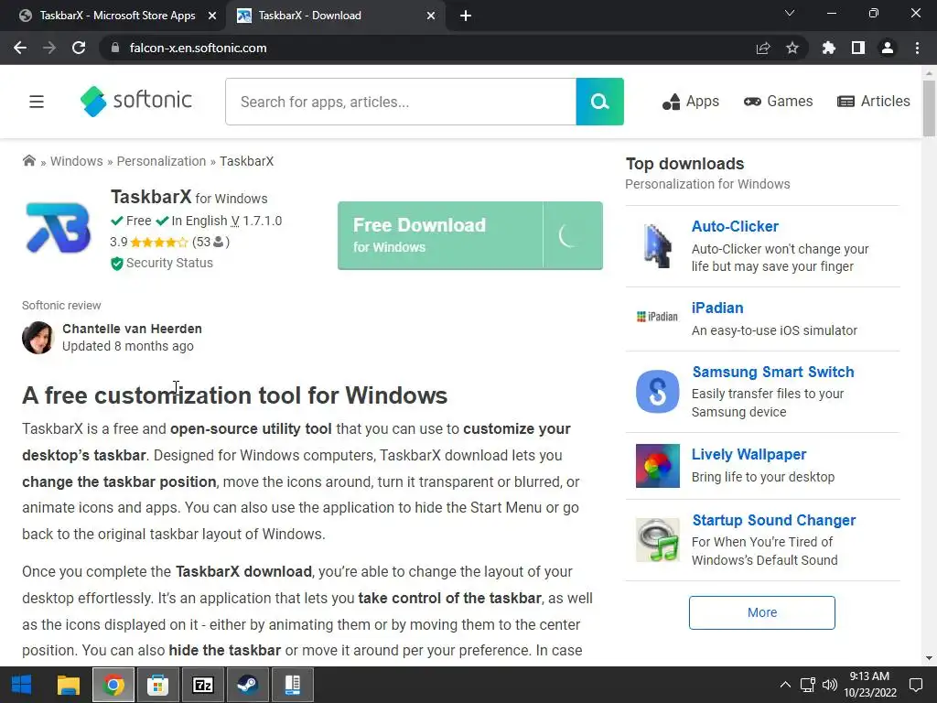Open the Articles section
The image size is (937, 703).
[x=874, y=102]
